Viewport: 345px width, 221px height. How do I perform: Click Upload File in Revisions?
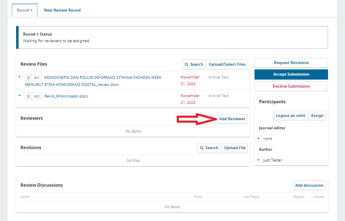click(235, 148)
